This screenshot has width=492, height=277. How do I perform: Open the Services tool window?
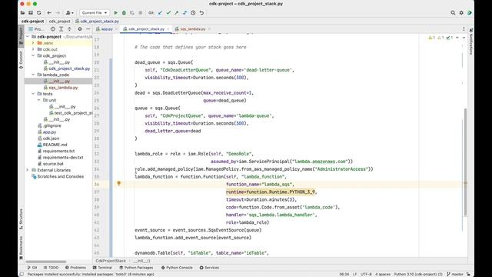click(x=209, y=268)
